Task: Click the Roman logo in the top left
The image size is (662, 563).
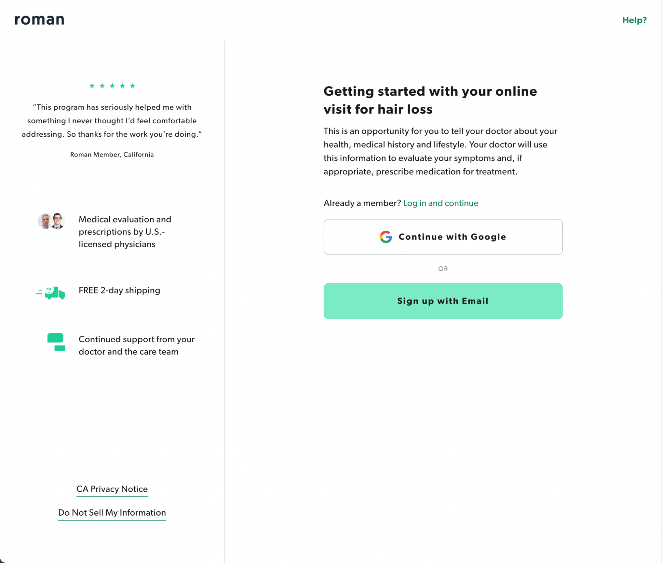Action: (39, 20)
